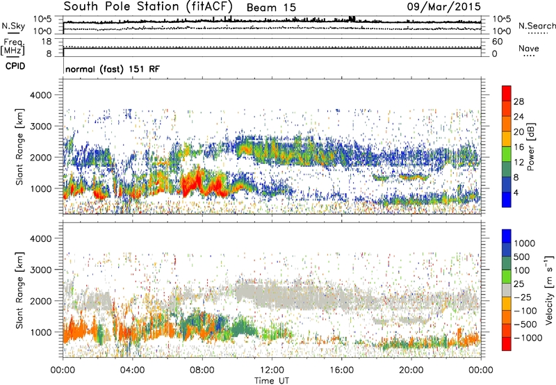Click the 'Velocity [m s-1]' colorbar title
This screenshot has height=385, width=556.
coord(548,290)
